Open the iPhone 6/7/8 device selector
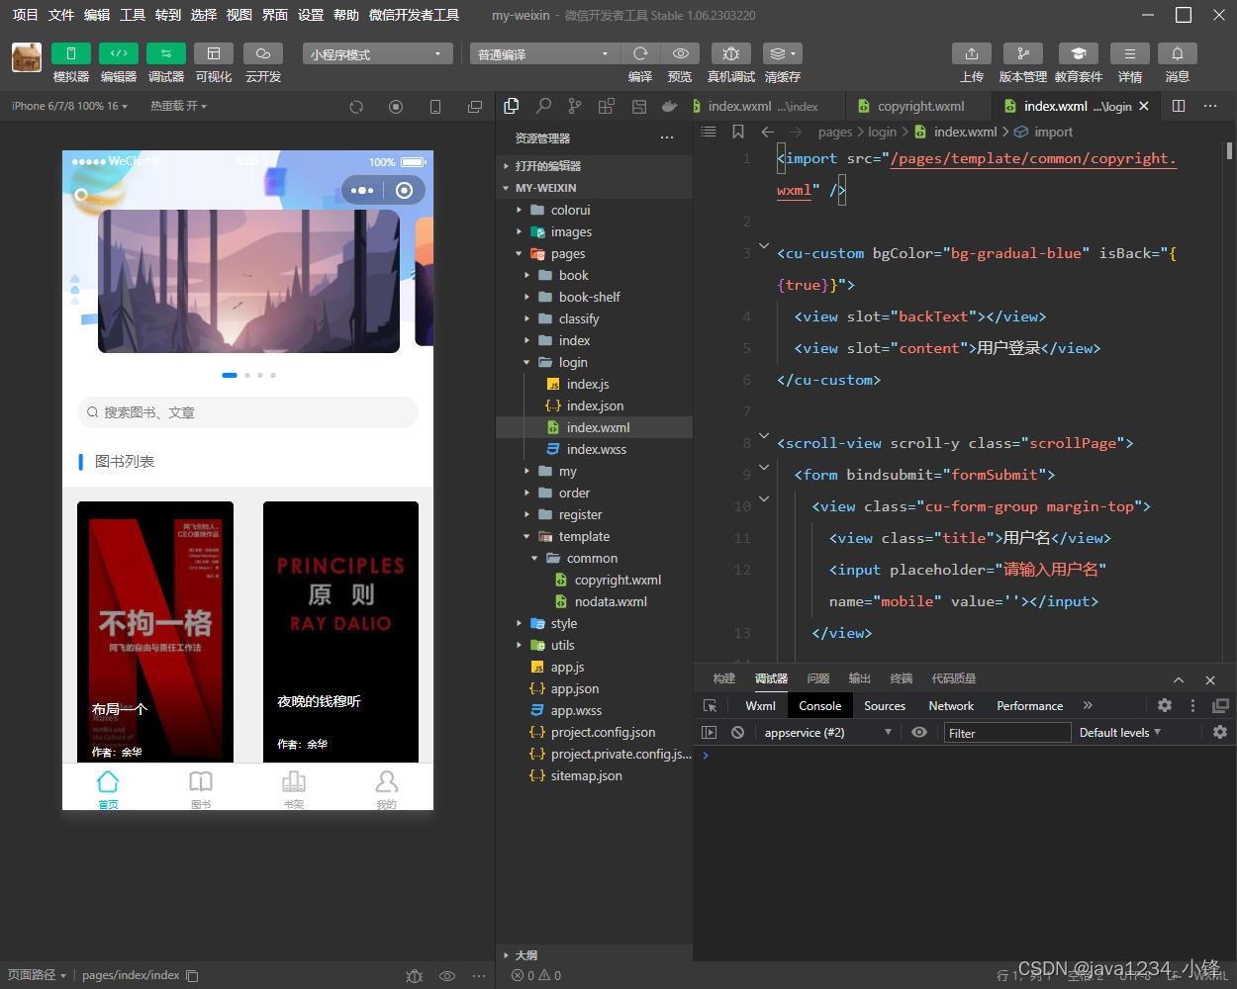This screenshot has height=989, width=1237. 68,106
